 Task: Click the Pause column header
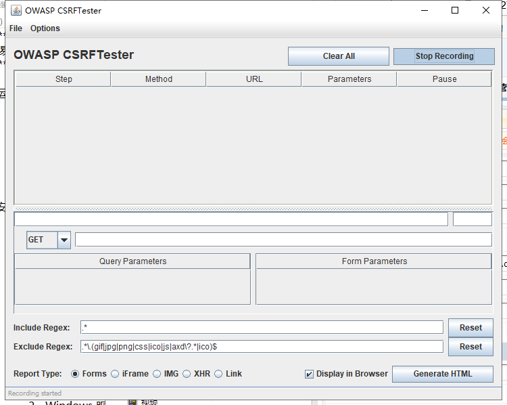click(444, 79)
